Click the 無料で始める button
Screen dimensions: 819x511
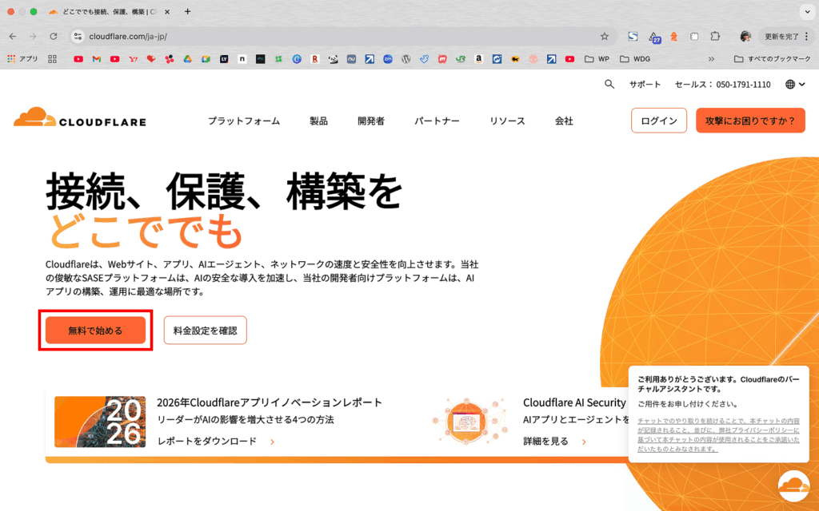[95, 330]
